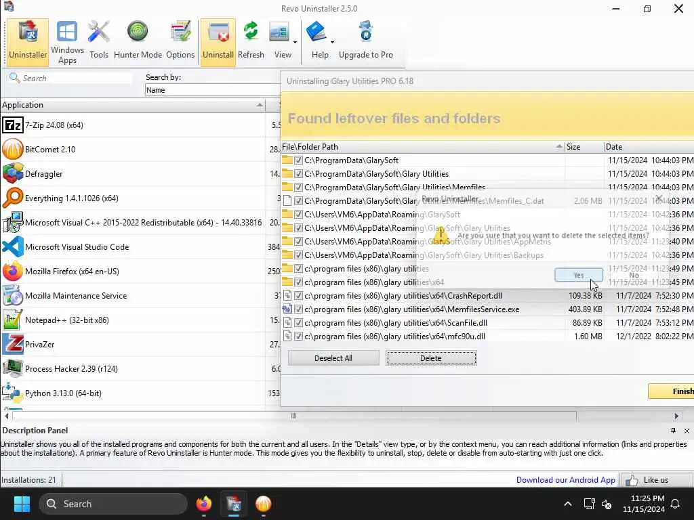Select Microsoft Visual C++ Redistributable entry
694x520 pixels.
(x=133, y=222)
